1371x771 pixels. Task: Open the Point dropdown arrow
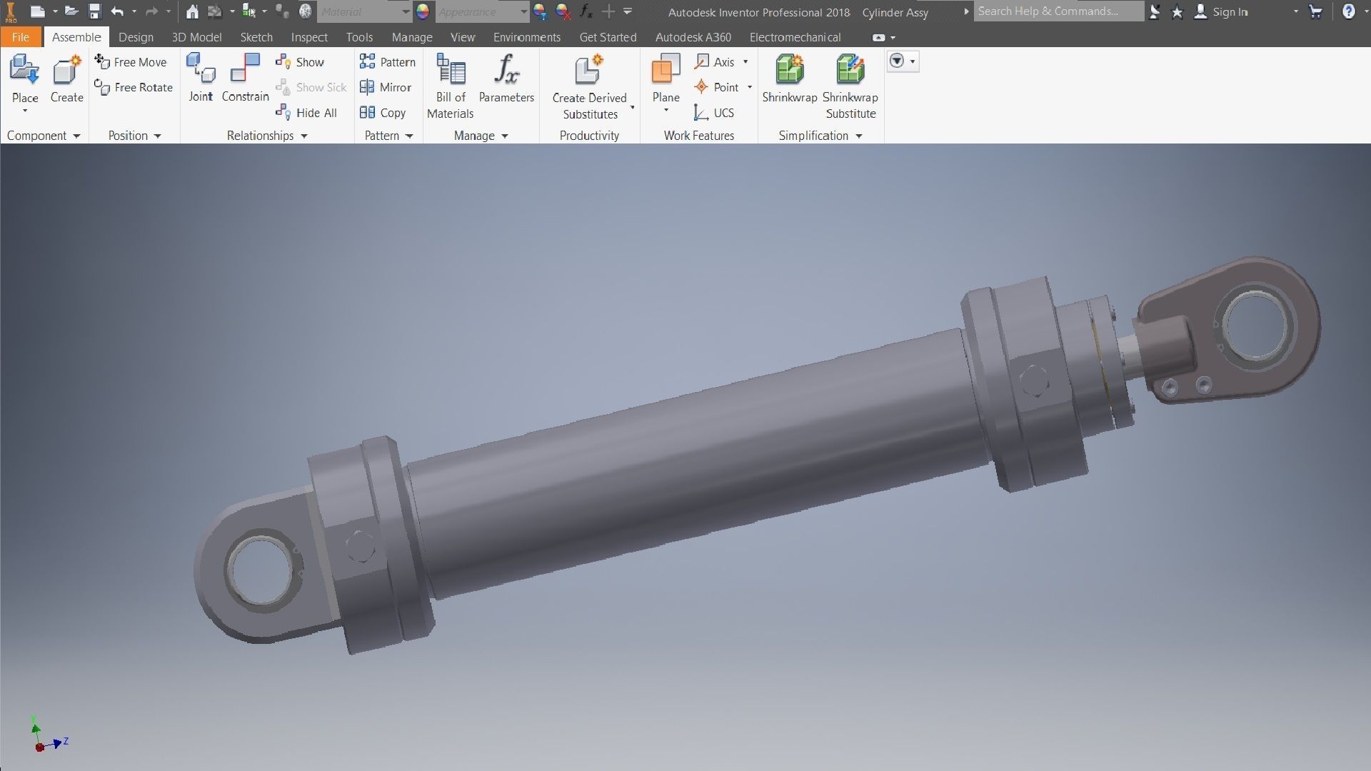(x=750, y=87)
